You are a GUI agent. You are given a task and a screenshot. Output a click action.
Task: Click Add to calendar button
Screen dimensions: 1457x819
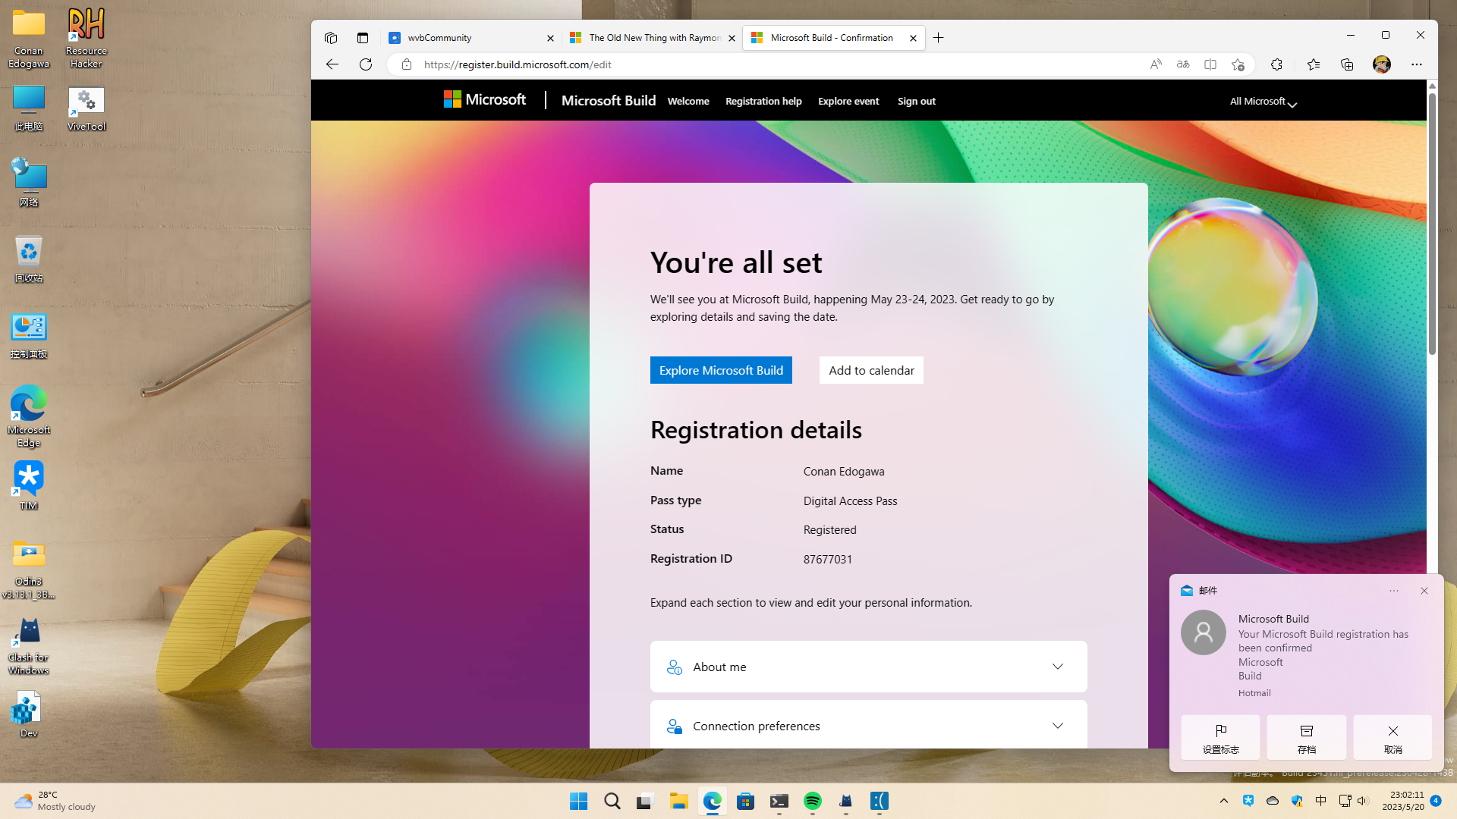[x=871, y=370]
